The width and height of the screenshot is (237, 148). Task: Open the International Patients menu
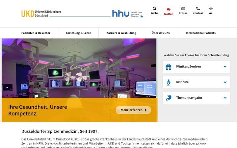pyautogui.click(x=200, y=33)
